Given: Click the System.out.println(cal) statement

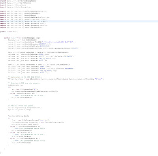Looking at the screenshot, I should tap(19, 110).
